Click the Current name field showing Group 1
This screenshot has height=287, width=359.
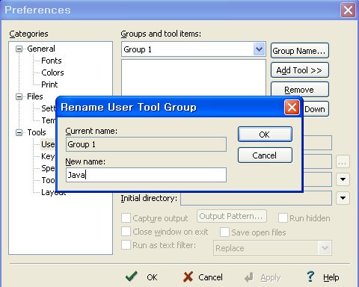click(x=146, y=144)
